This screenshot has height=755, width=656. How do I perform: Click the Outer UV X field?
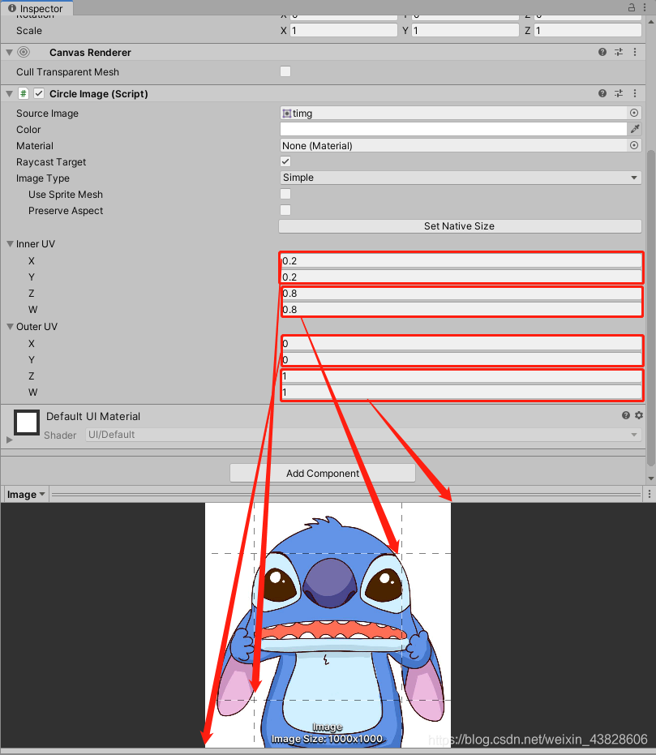pos(461,343)
